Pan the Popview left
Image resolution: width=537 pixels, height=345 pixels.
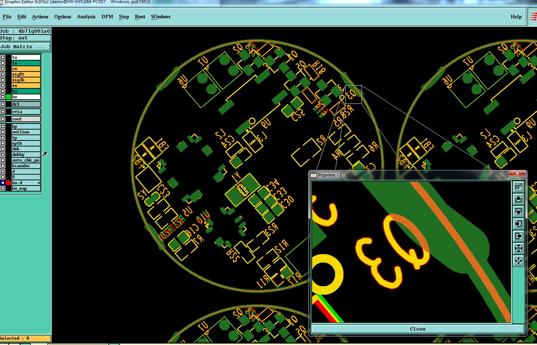[518, 224]
